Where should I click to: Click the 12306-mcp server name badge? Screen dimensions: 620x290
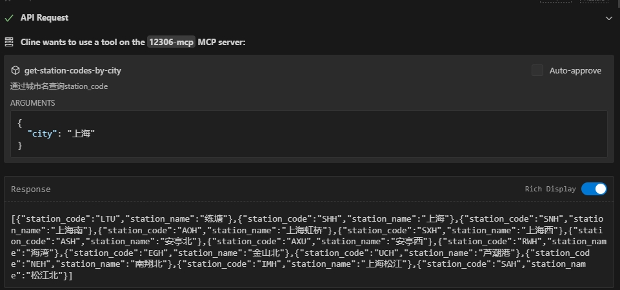coord(171,42)
